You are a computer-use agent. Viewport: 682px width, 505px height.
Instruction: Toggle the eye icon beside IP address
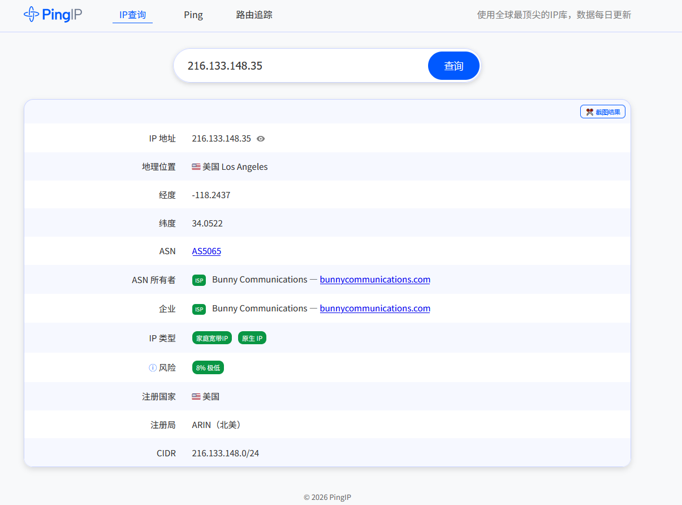tap(261, 139)
